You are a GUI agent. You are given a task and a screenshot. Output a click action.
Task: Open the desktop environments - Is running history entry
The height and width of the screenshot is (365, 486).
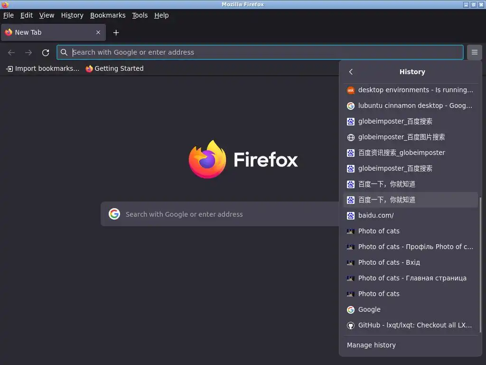click(x=411, y=90)
